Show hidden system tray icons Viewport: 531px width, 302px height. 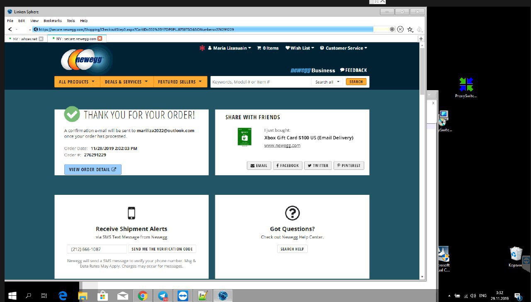point(449,296)
